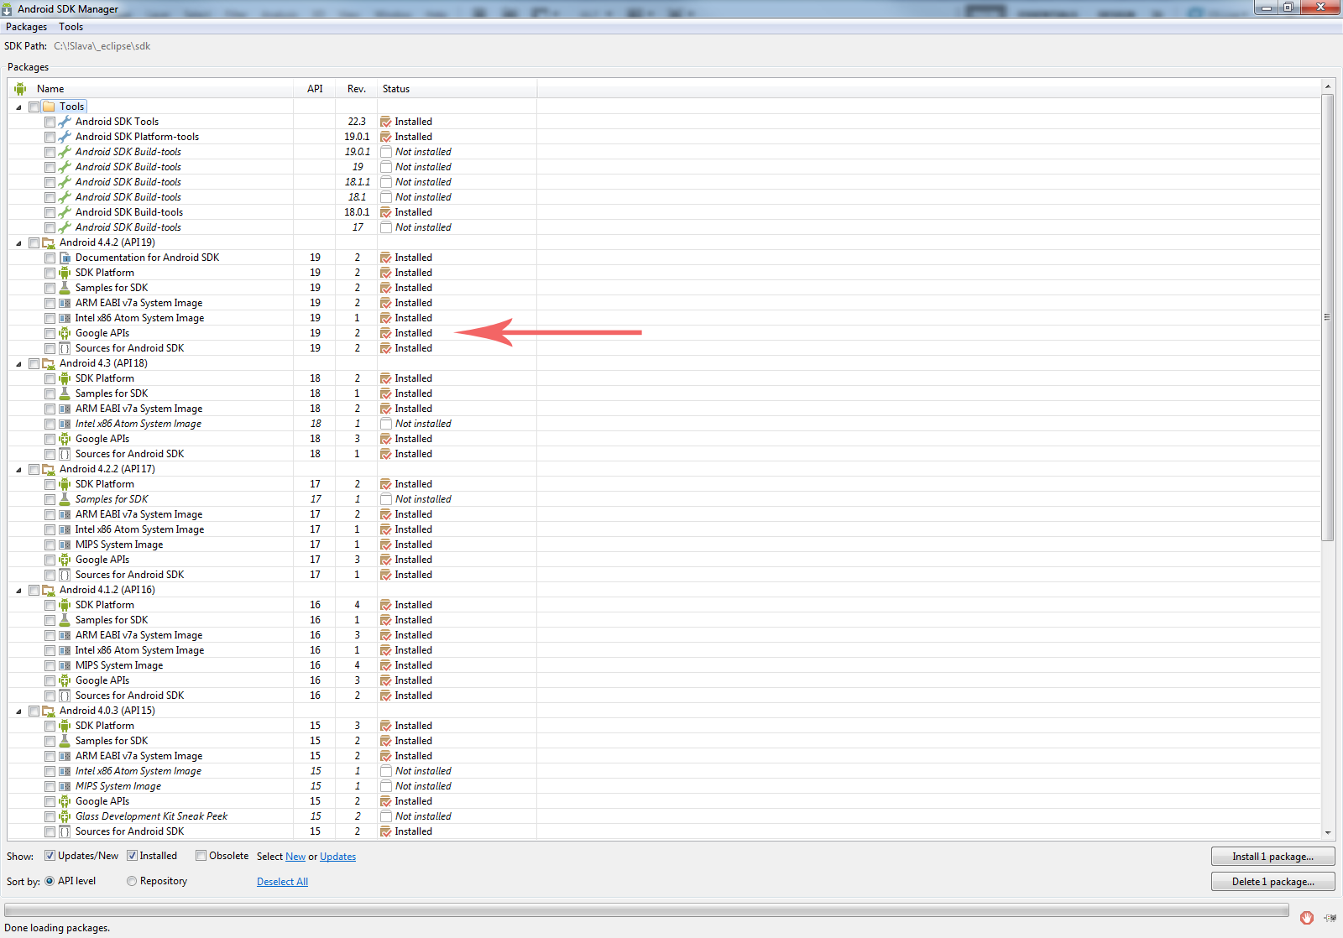Click the Name column header
Screen dimensions: 1343x938
[x=151, y=89]
